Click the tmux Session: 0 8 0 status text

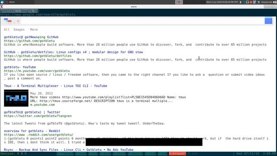(13, 154)
